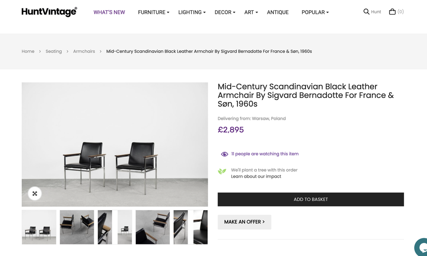Screen dimensions: 427x256
Task: Select the first two-chairs thumbnail
Action: pos(39,227)
